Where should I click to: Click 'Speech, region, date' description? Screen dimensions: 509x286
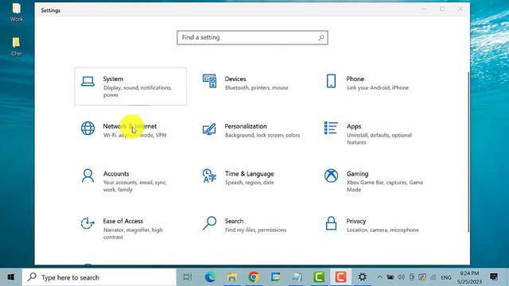pos(249,183)
